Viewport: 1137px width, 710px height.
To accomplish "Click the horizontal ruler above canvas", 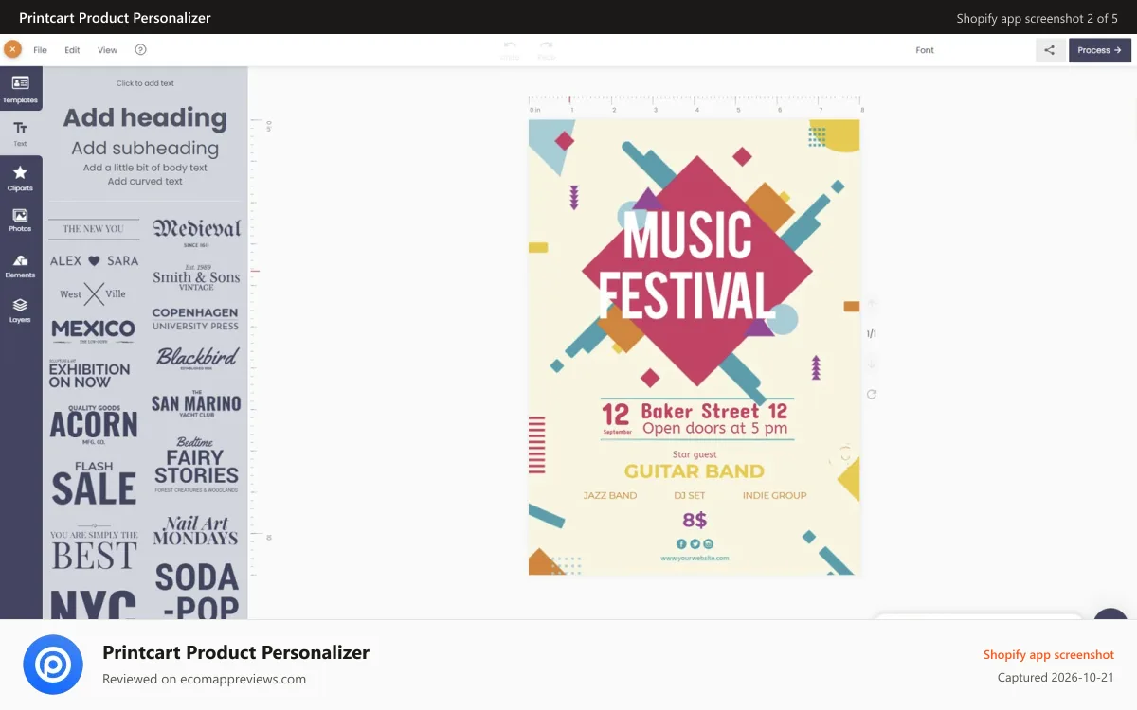I will 695,105.
